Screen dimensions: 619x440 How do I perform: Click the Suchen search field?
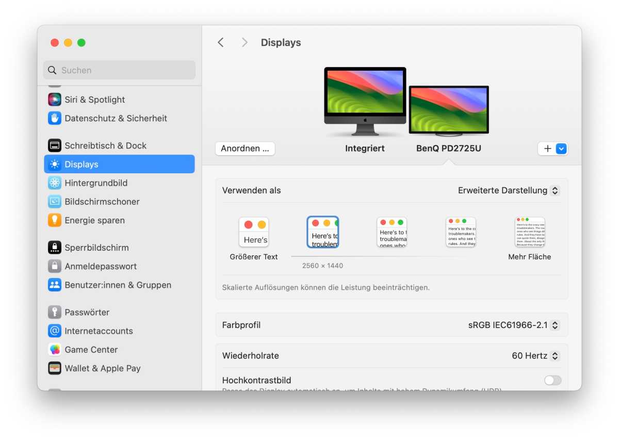click(x=119, y=70)
